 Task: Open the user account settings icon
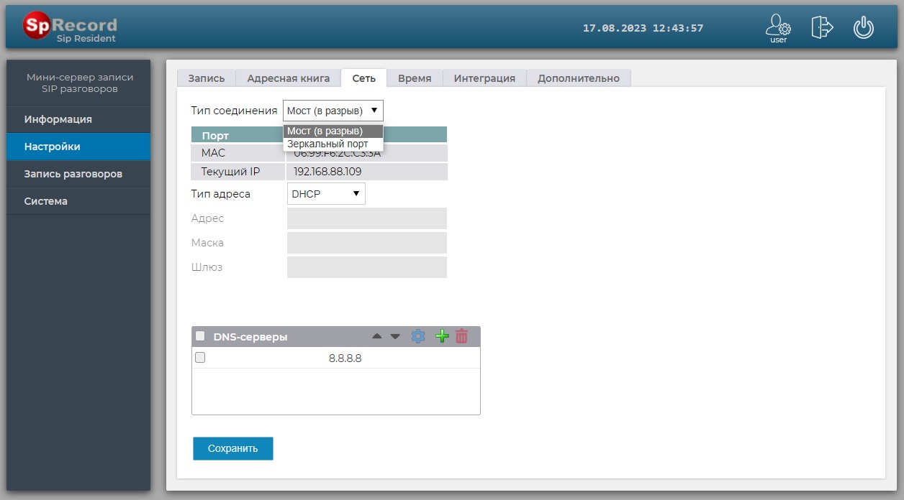pyautogui.click(x=778, y=28)
